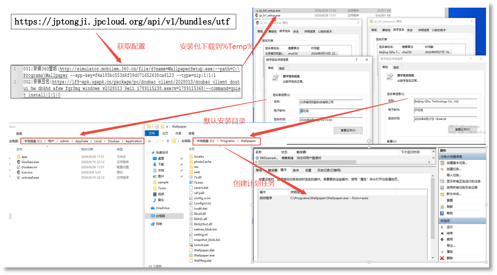Select the 360GameA... task row

coord(343,158)
